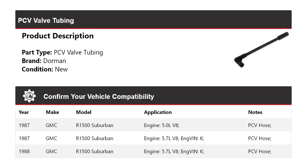The image size is (307, 168).
Task: Select the 1987 cell in the 5.0L row
Action: pos(24,125)
